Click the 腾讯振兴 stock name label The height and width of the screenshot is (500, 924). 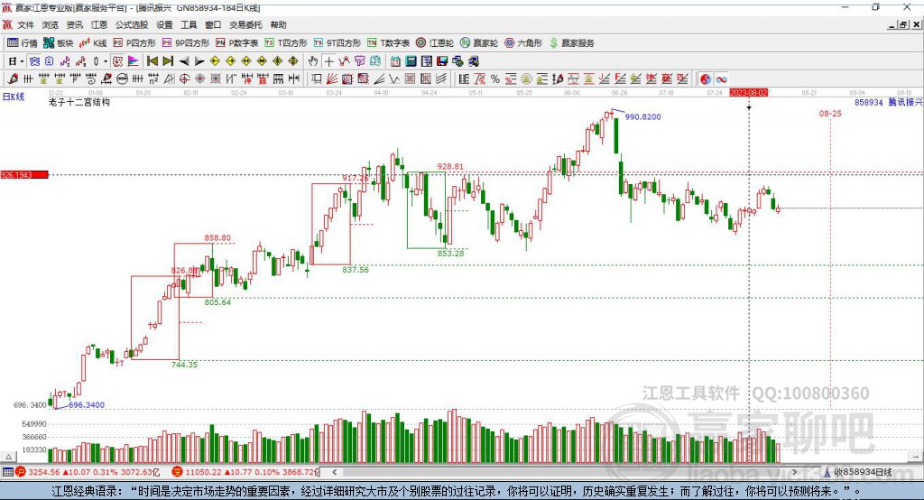(x=906, y=103)
